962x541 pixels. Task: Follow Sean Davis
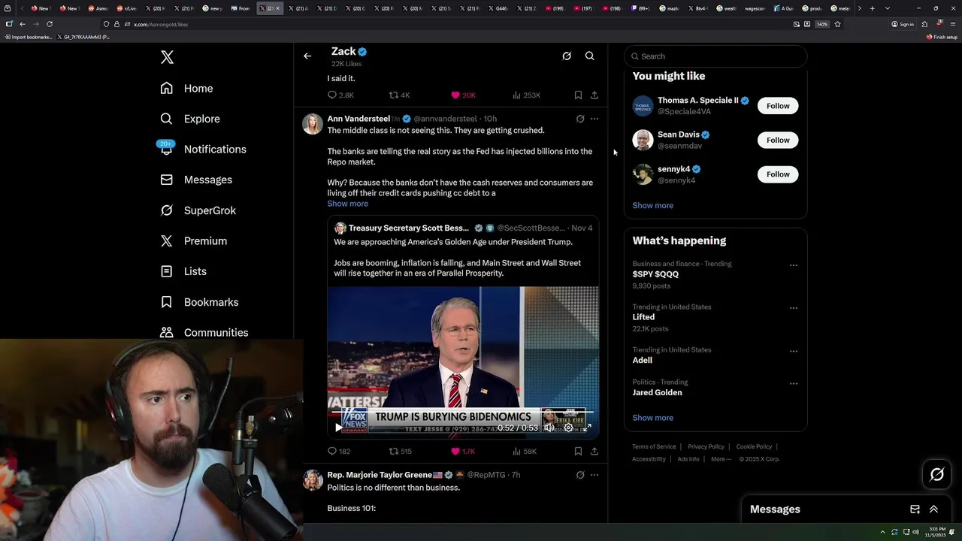pyautogui.click(x=778, y=141)
